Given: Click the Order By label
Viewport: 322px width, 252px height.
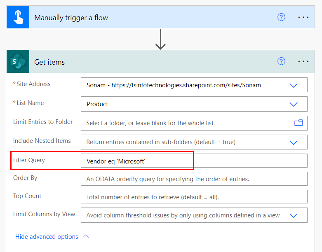Looking at the screenshot, I should (25, 178).
